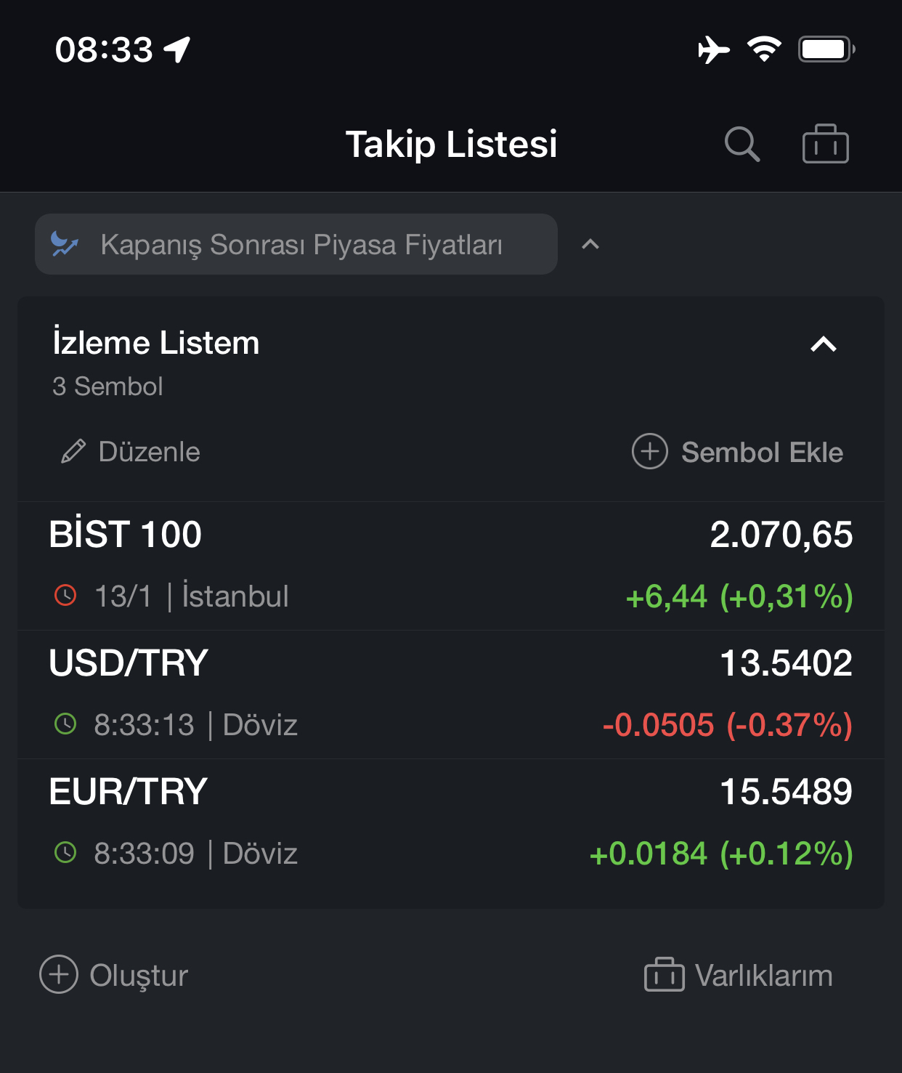This screenshot has width=902, height=1073.
Task: Select the BİST 100 row
Action: pyautogui.click(x=451, y=566)
